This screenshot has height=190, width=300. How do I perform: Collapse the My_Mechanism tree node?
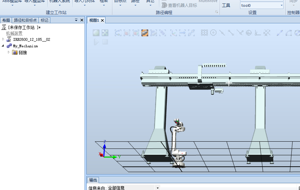pos(3,46)
